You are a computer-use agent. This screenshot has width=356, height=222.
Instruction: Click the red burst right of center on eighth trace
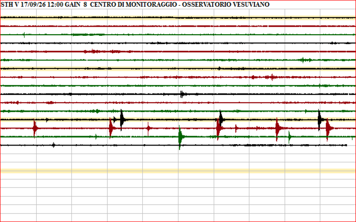point(271,77)
